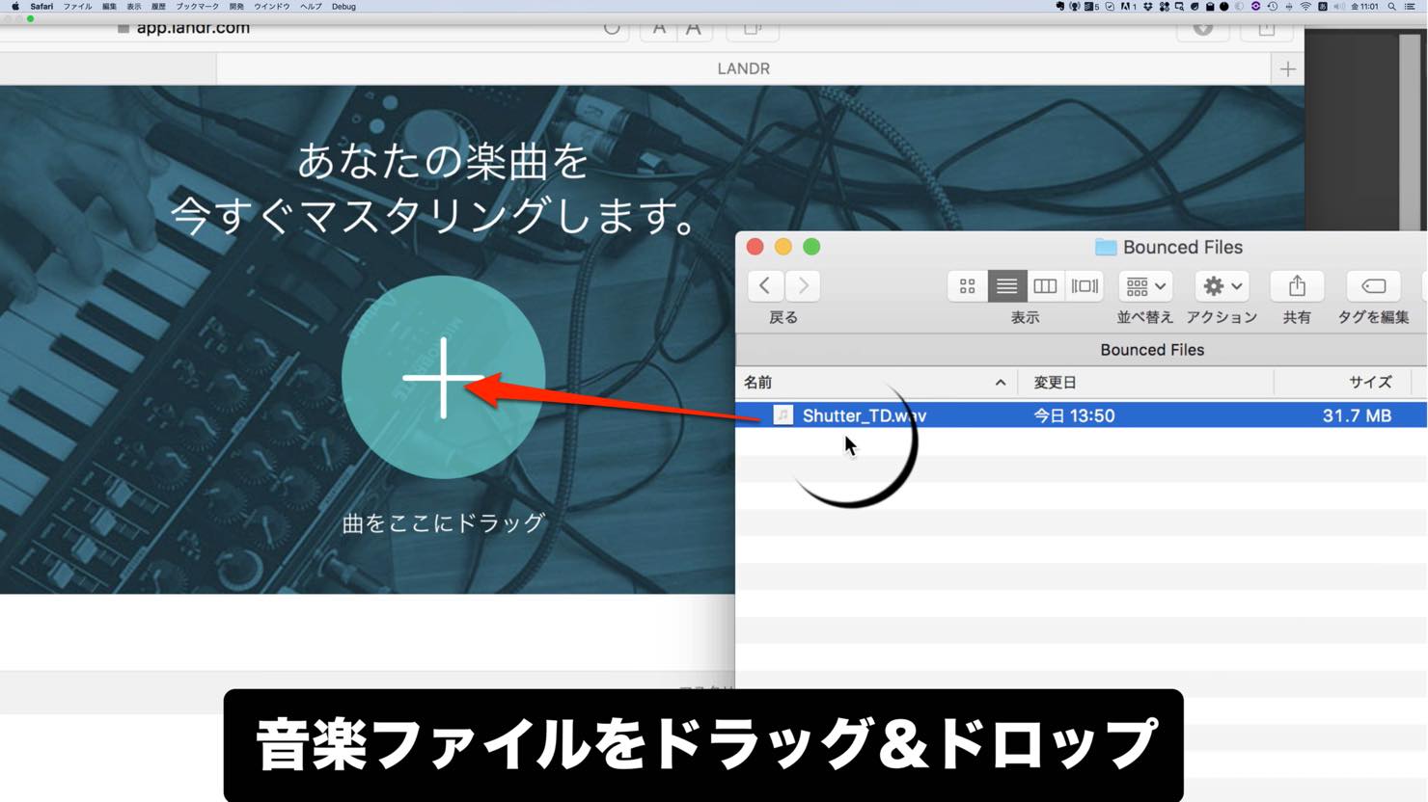
Task: Click the Bounced Files folder icon in title bar
Action: (x=1106, y=248)
